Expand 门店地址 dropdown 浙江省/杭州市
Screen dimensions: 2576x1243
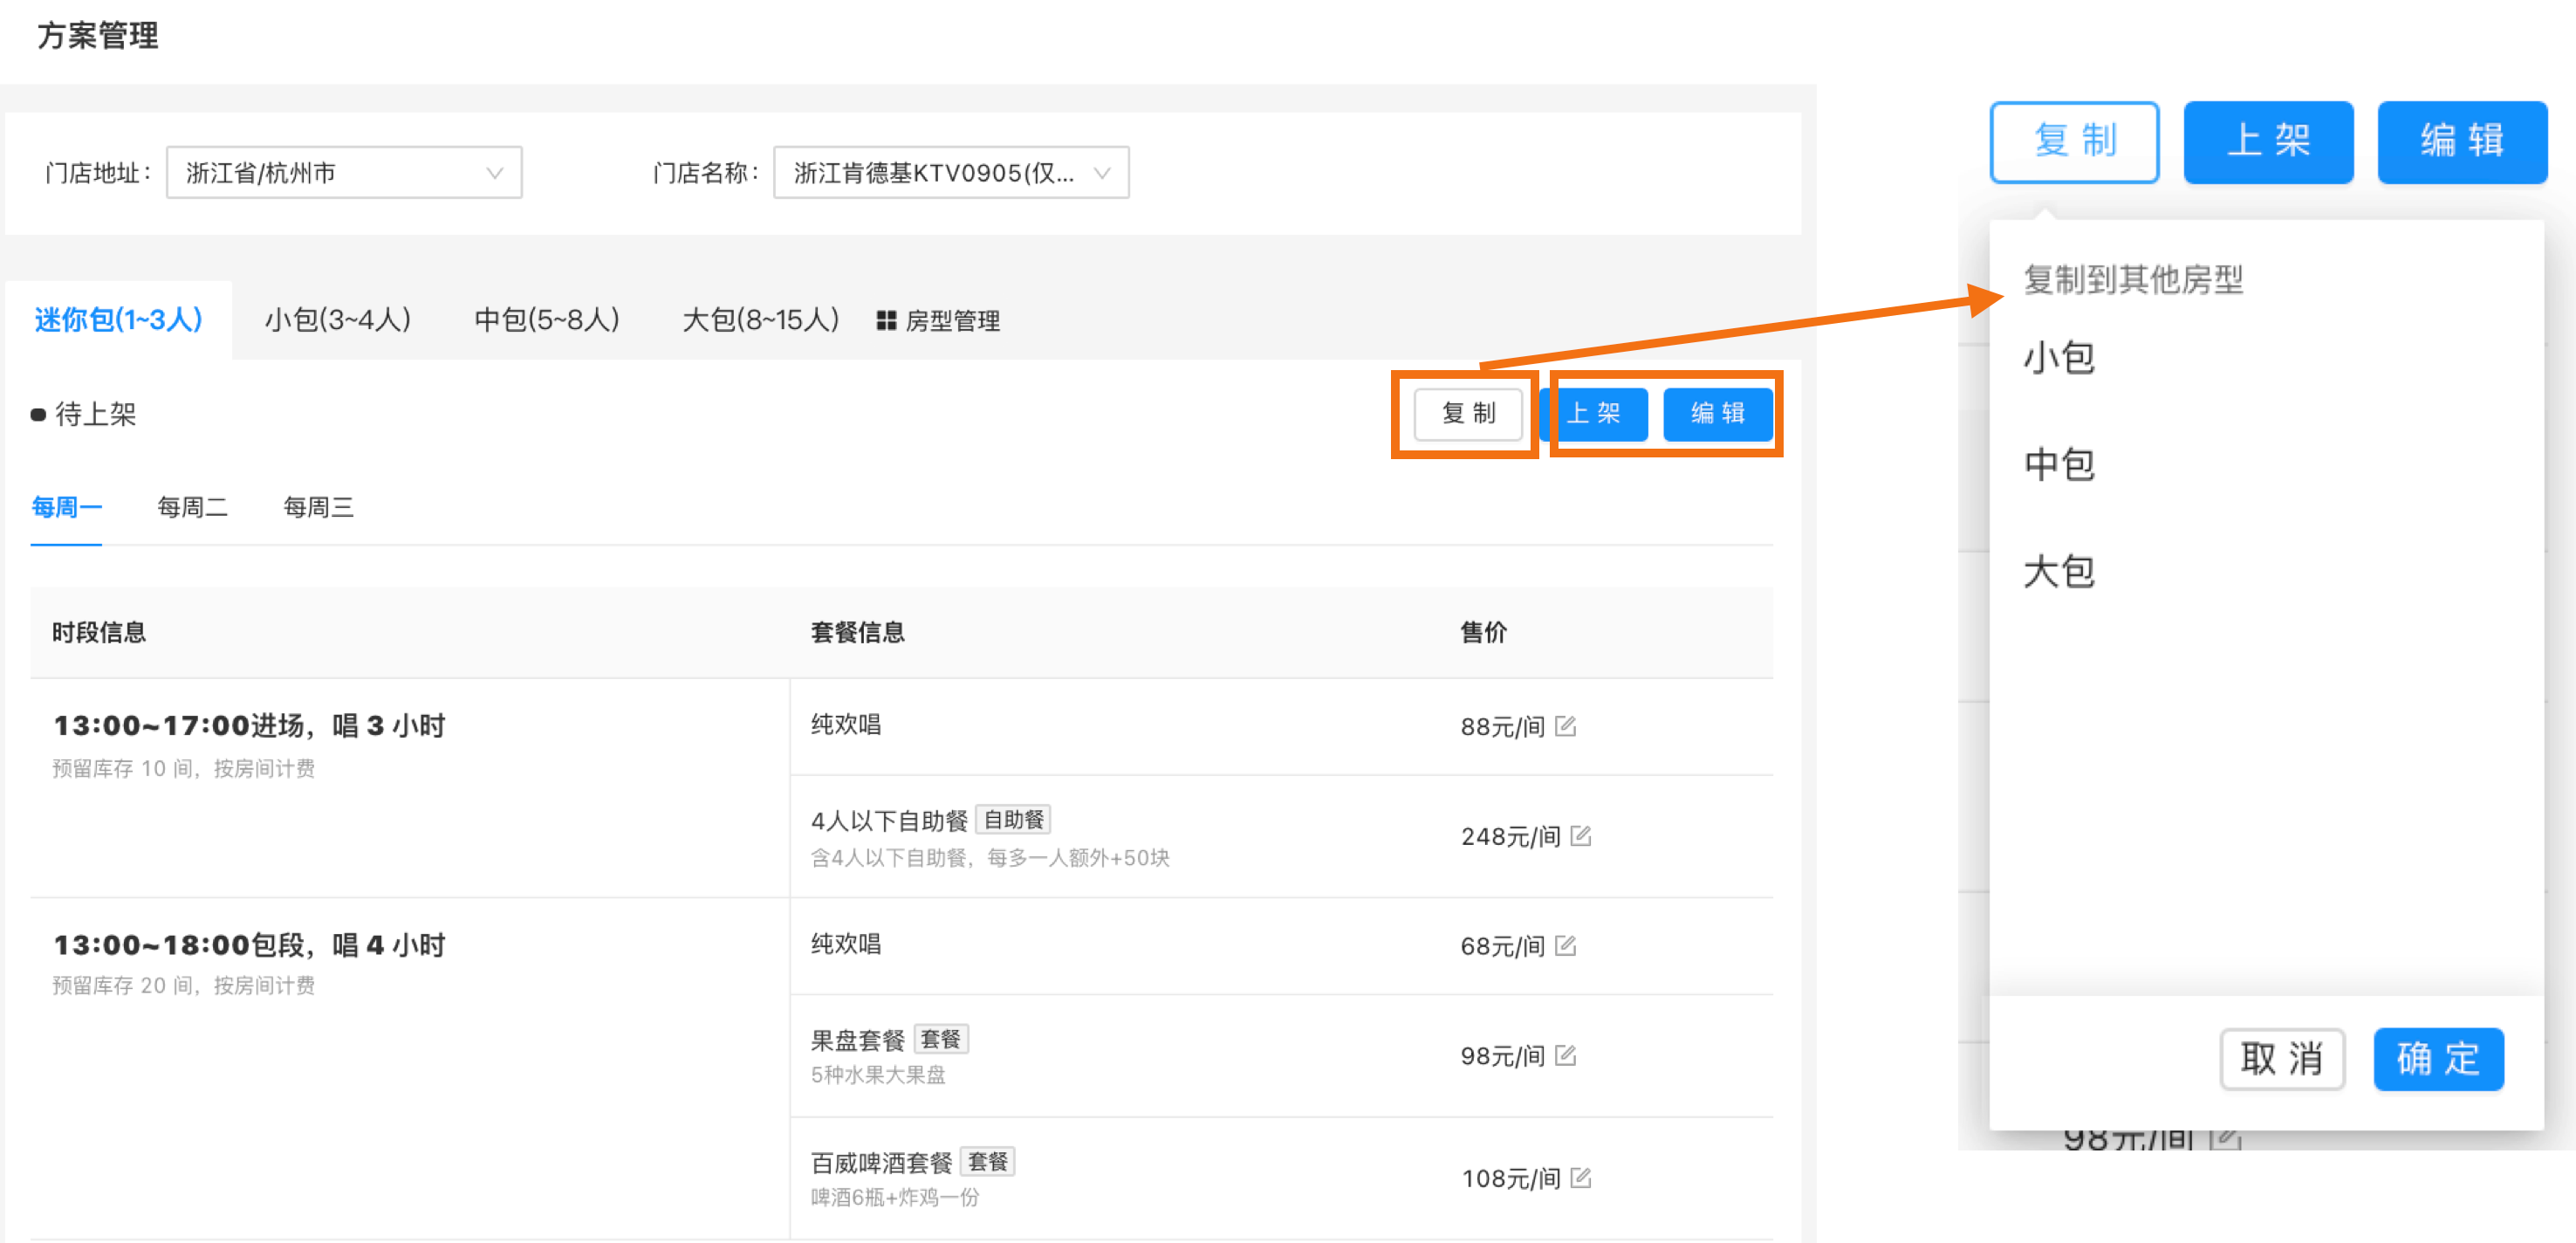click(x=344, y=173)
